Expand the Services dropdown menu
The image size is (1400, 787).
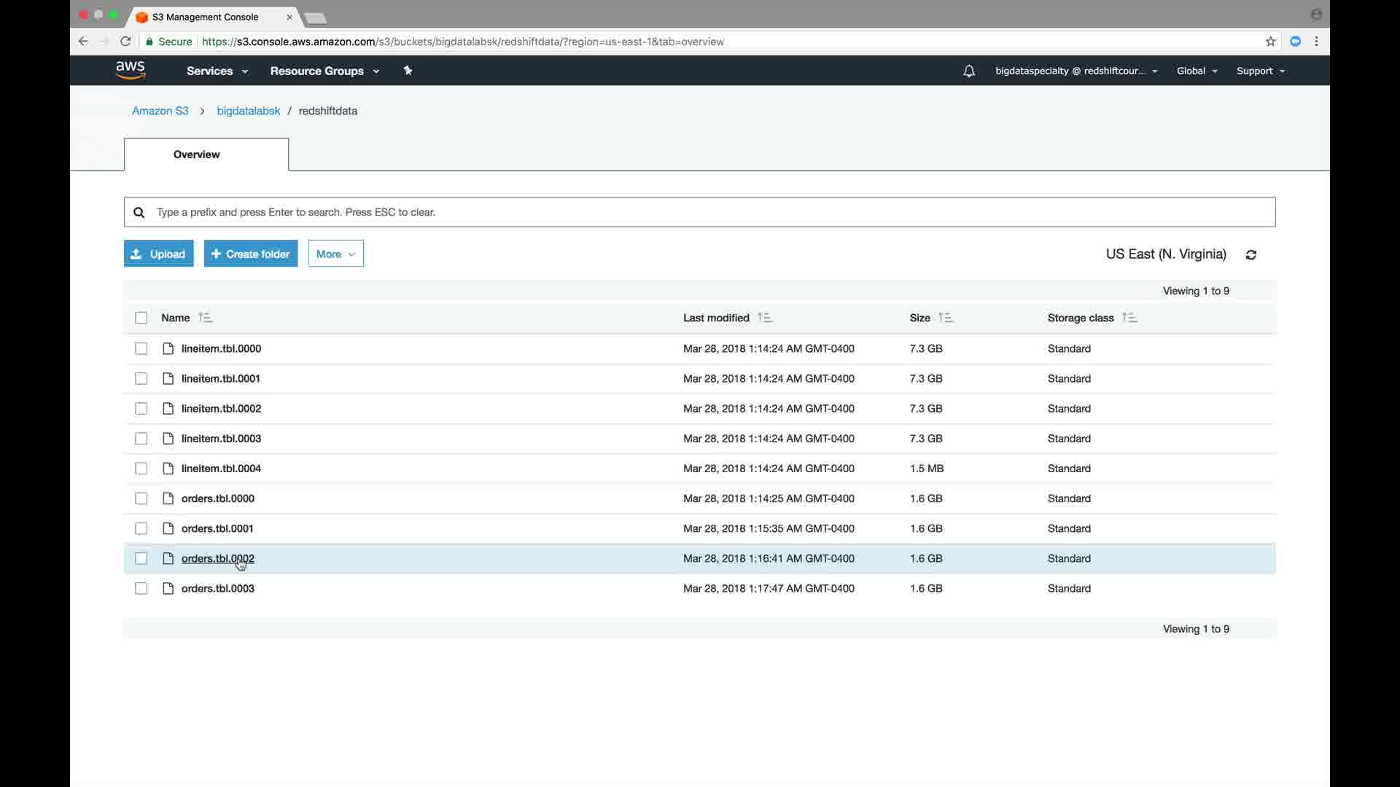click(217, 71)
